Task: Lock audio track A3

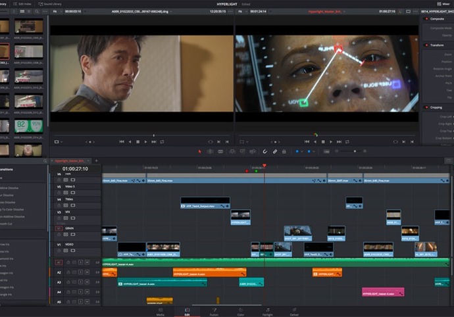Action: [x=68, y=282]
